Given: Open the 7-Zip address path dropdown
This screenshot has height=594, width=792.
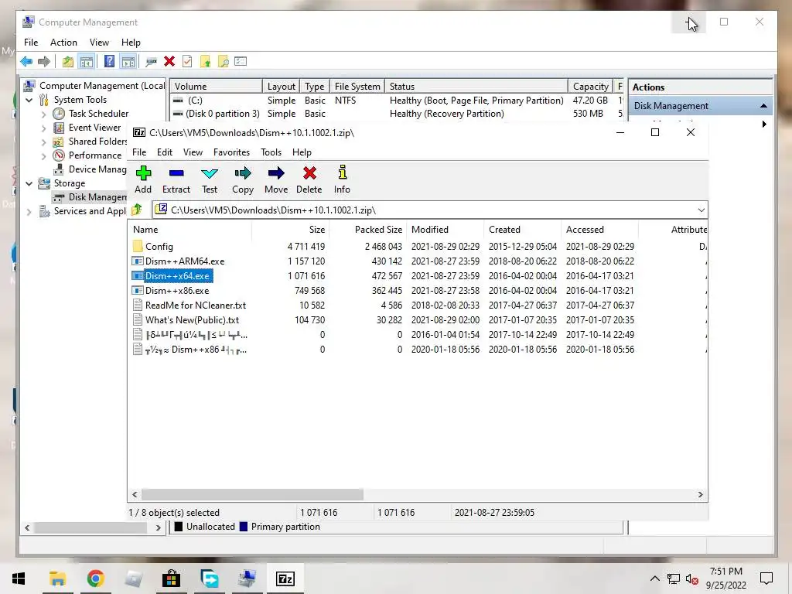Looking at the screenshot, I should 701,210.
